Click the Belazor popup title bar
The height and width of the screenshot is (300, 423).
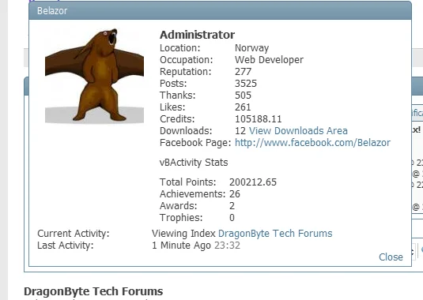[x=220, y=11]
